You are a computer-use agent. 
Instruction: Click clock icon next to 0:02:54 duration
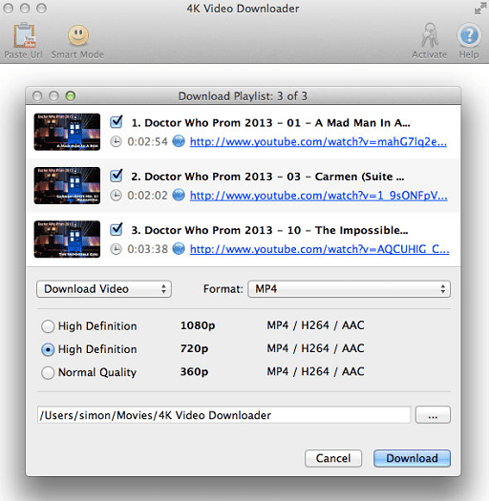tap(116, 141)
